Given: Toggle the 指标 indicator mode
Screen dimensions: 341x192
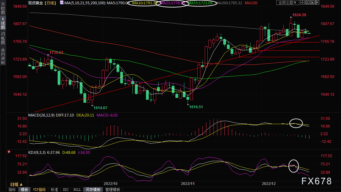Looking at the screenshot, I should tap(12, 190).
